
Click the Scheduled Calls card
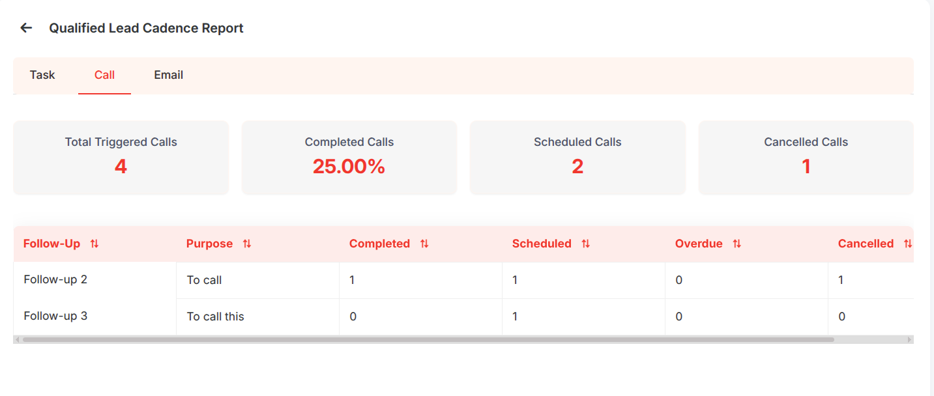(577, 158)
